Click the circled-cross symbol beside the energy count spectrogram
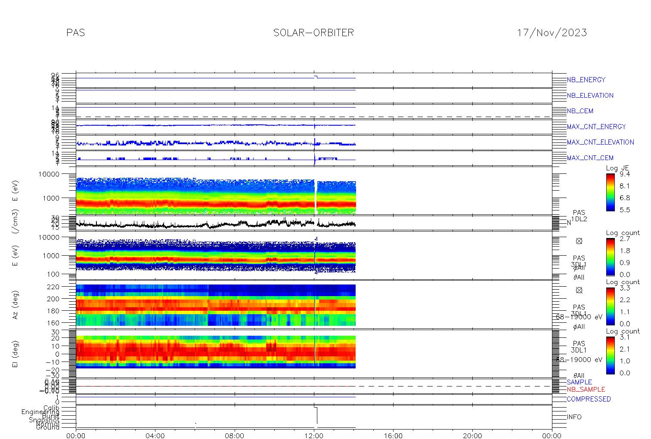The image size is (651, 439). [x=579, y=241]
